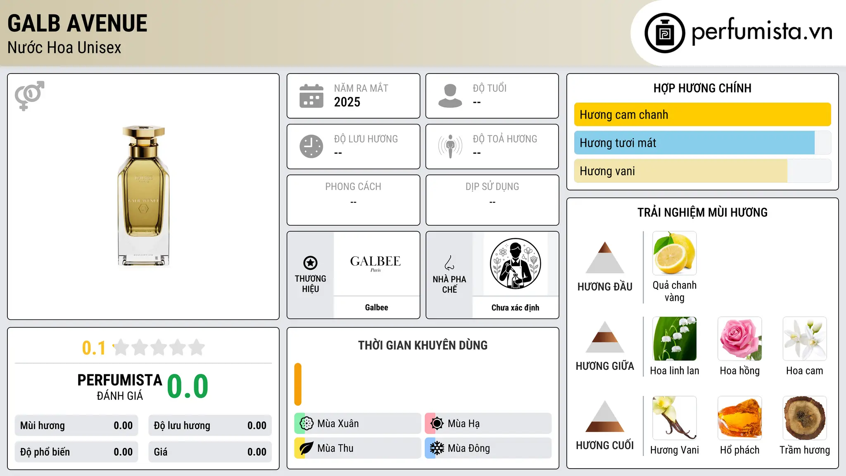This screenshot has width=846, height=476.
Task: Click the snowflake icon beside Mùa Đông
Action: click(x=437, y=448)
